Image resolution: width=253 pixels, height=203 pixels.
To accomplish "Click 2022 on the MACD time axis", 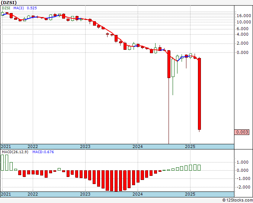I will [33, 194].
